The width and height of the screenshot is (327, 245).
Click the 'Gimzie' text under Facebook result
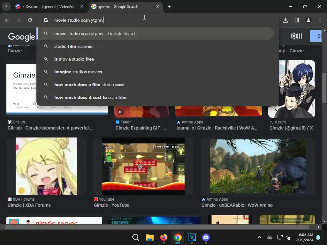[15, 51]
